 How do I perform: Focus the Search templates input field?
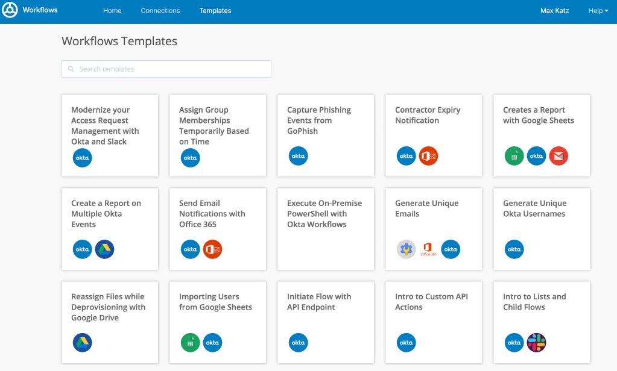[172, 69]
